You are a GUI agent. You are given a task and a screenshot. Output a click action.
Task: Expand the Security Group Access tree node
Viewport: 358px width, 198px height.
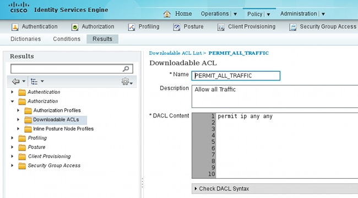12,166
